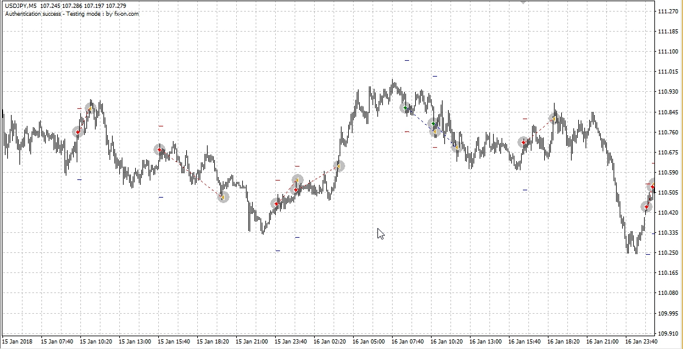
Task: Select the 111.100 price axis label
Action: pos(668,52)
